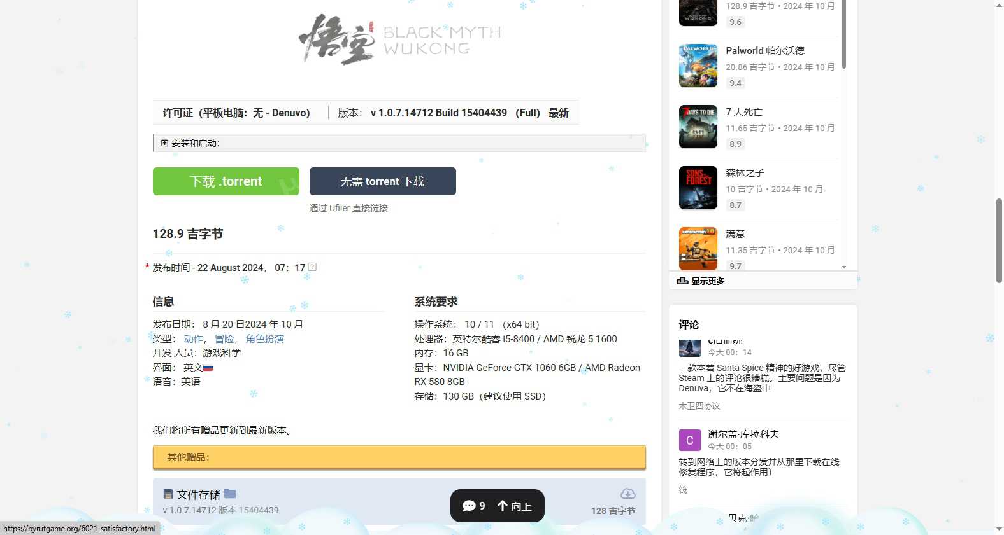Click the 8.9 rating badge for 7 天死亡
The image size is (1004, 535).
(x=736, y=144)
